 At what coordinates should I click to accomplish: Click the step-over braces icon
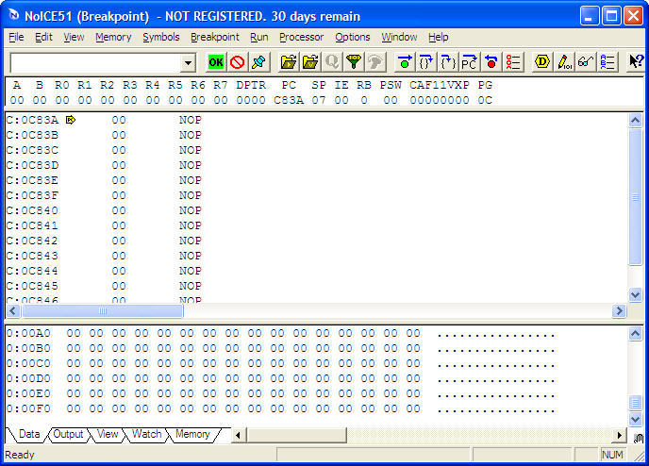pyautogui.click(x=426, y=62)
